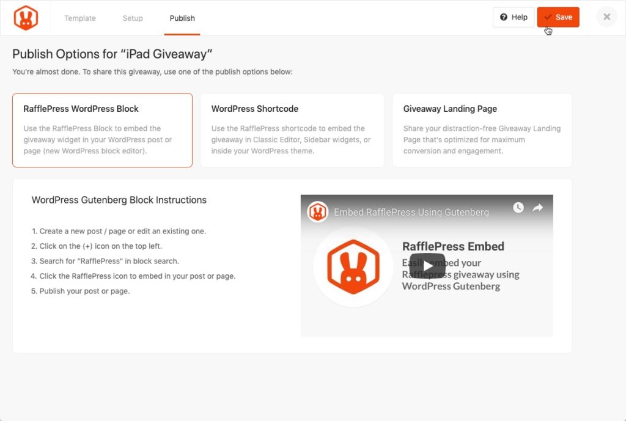Click the WordPress Gutenberg Block Instructions heading

(119, 200)
